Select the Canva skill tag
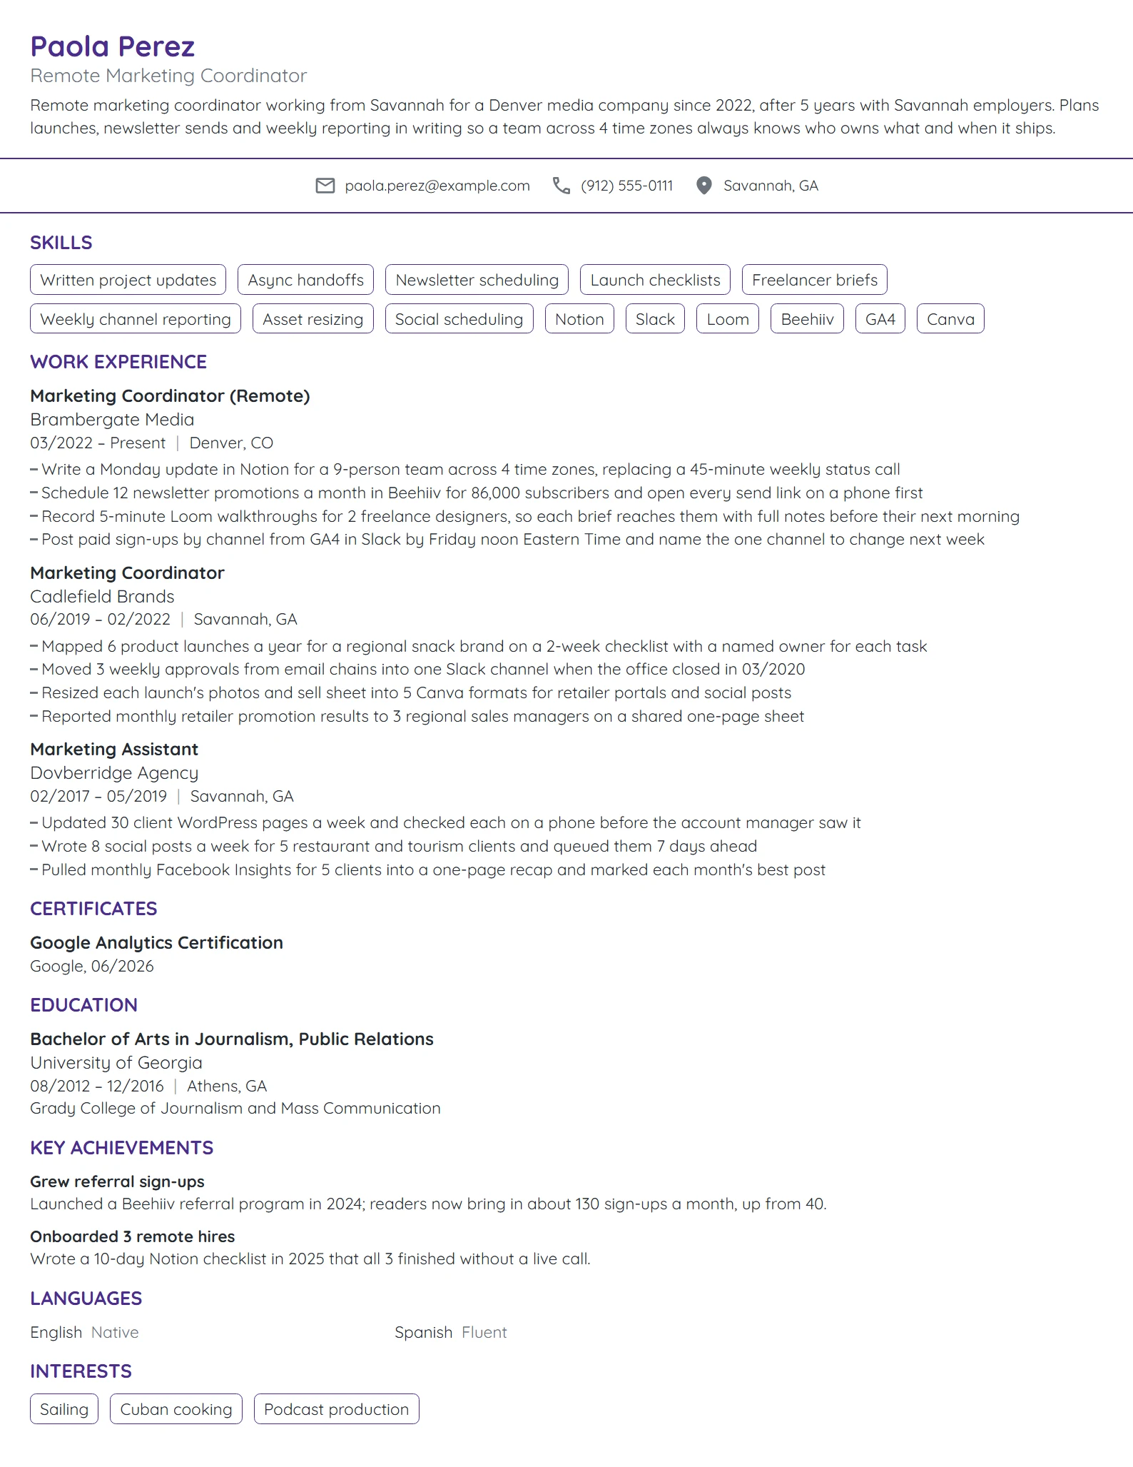This screenshot has height=1467, width=1133. 950,319
